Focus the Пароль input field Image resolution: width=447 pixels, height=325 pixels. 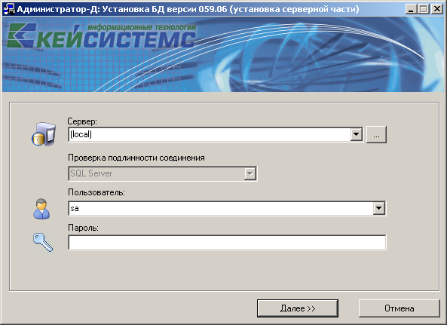227,243
